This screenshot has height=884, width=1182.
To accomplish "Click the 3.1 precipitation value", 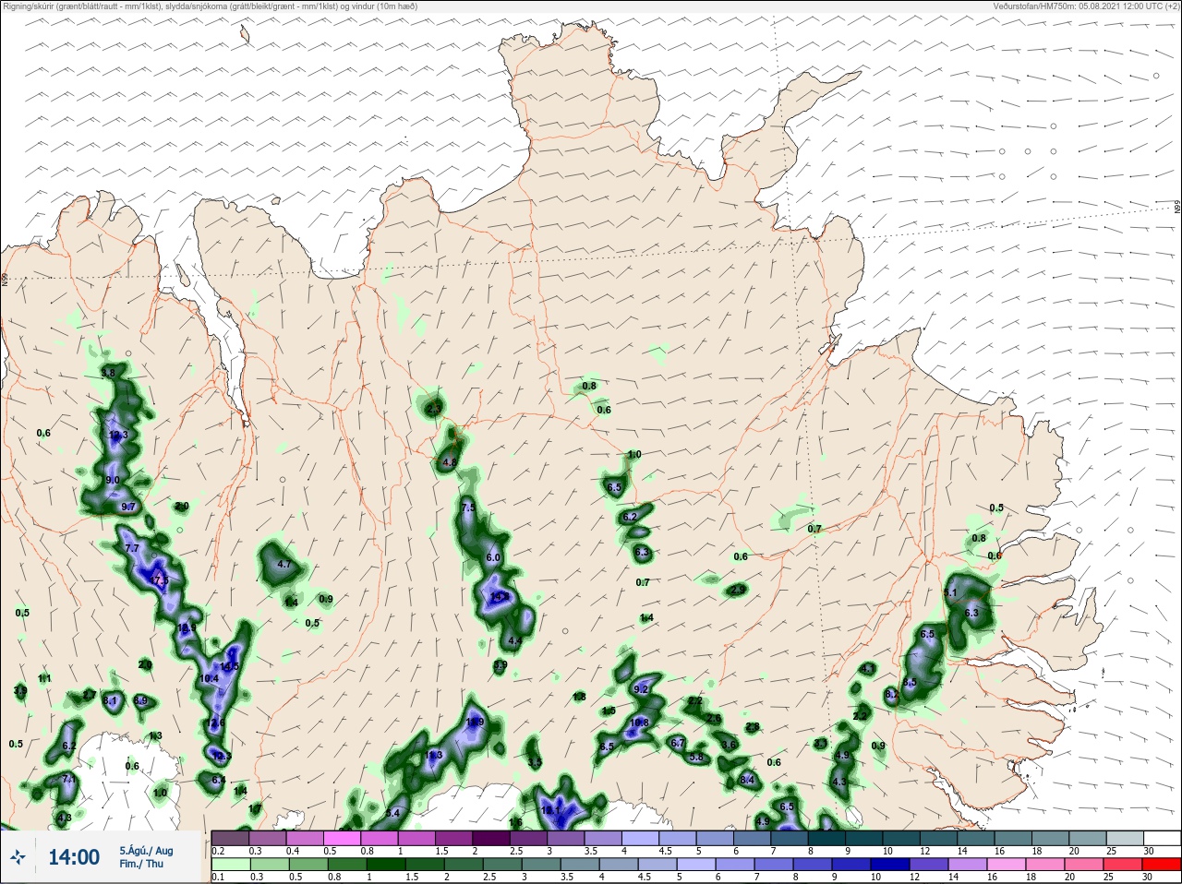I will [x=820, y=744].
